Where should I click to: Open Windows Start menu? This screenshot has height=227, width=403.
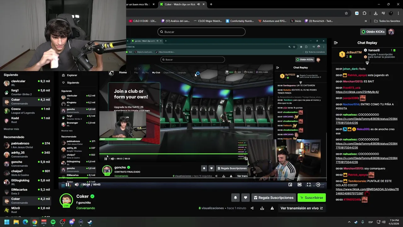[x=7, y=222]
